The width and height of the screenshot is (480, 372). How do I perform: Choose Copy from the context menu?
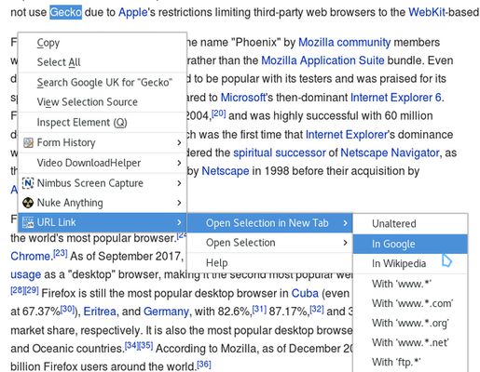click(103, 43)
